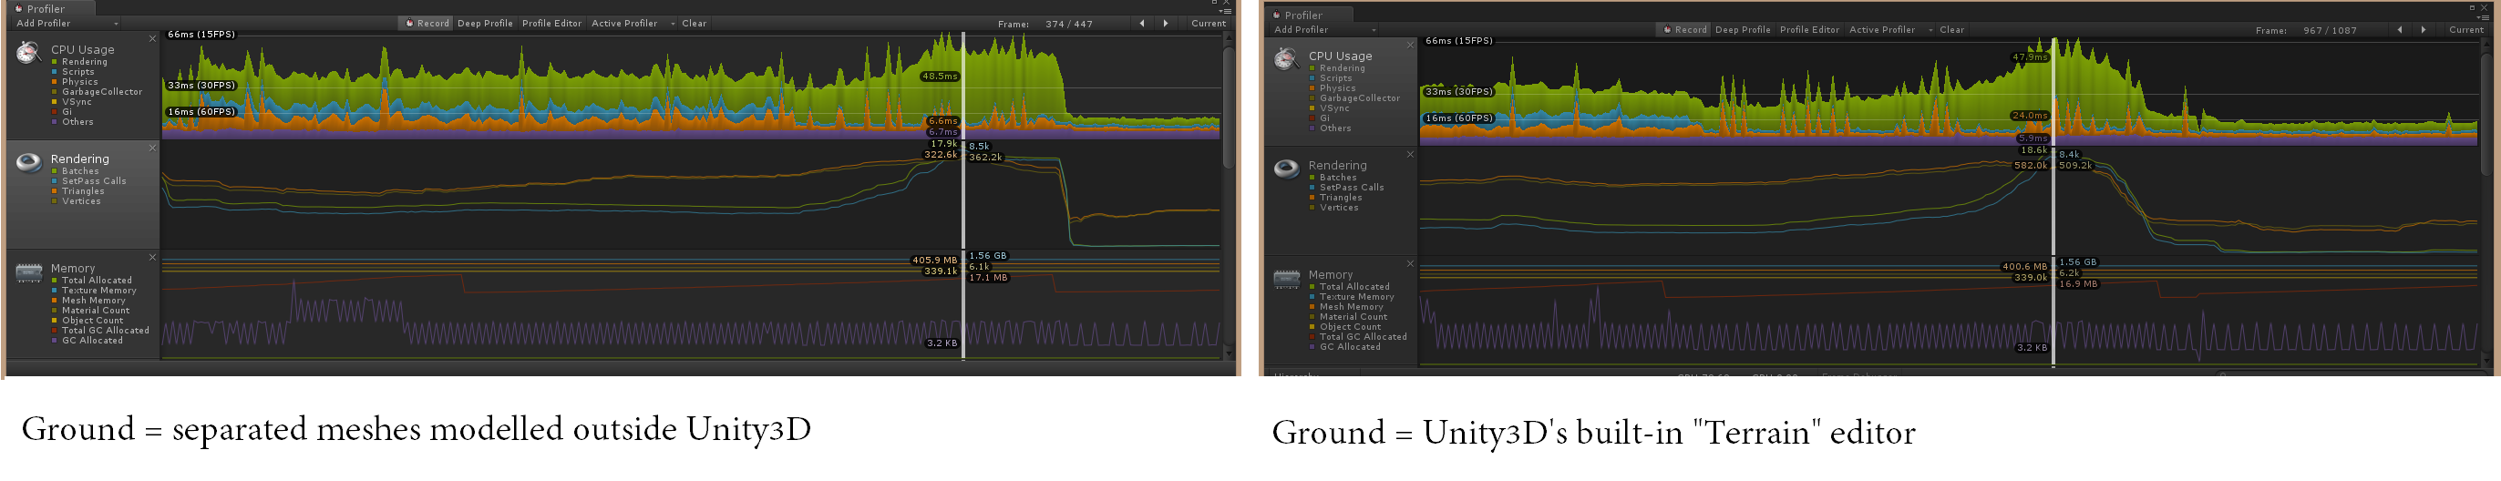Jump to Current frame in right profiler
The width and height of the screenshot is (2501, 481).
2466,30
